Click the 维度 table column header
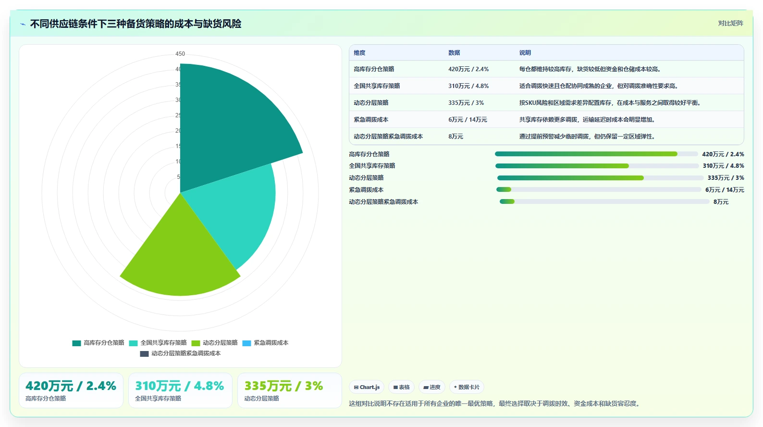 [359, 53]
